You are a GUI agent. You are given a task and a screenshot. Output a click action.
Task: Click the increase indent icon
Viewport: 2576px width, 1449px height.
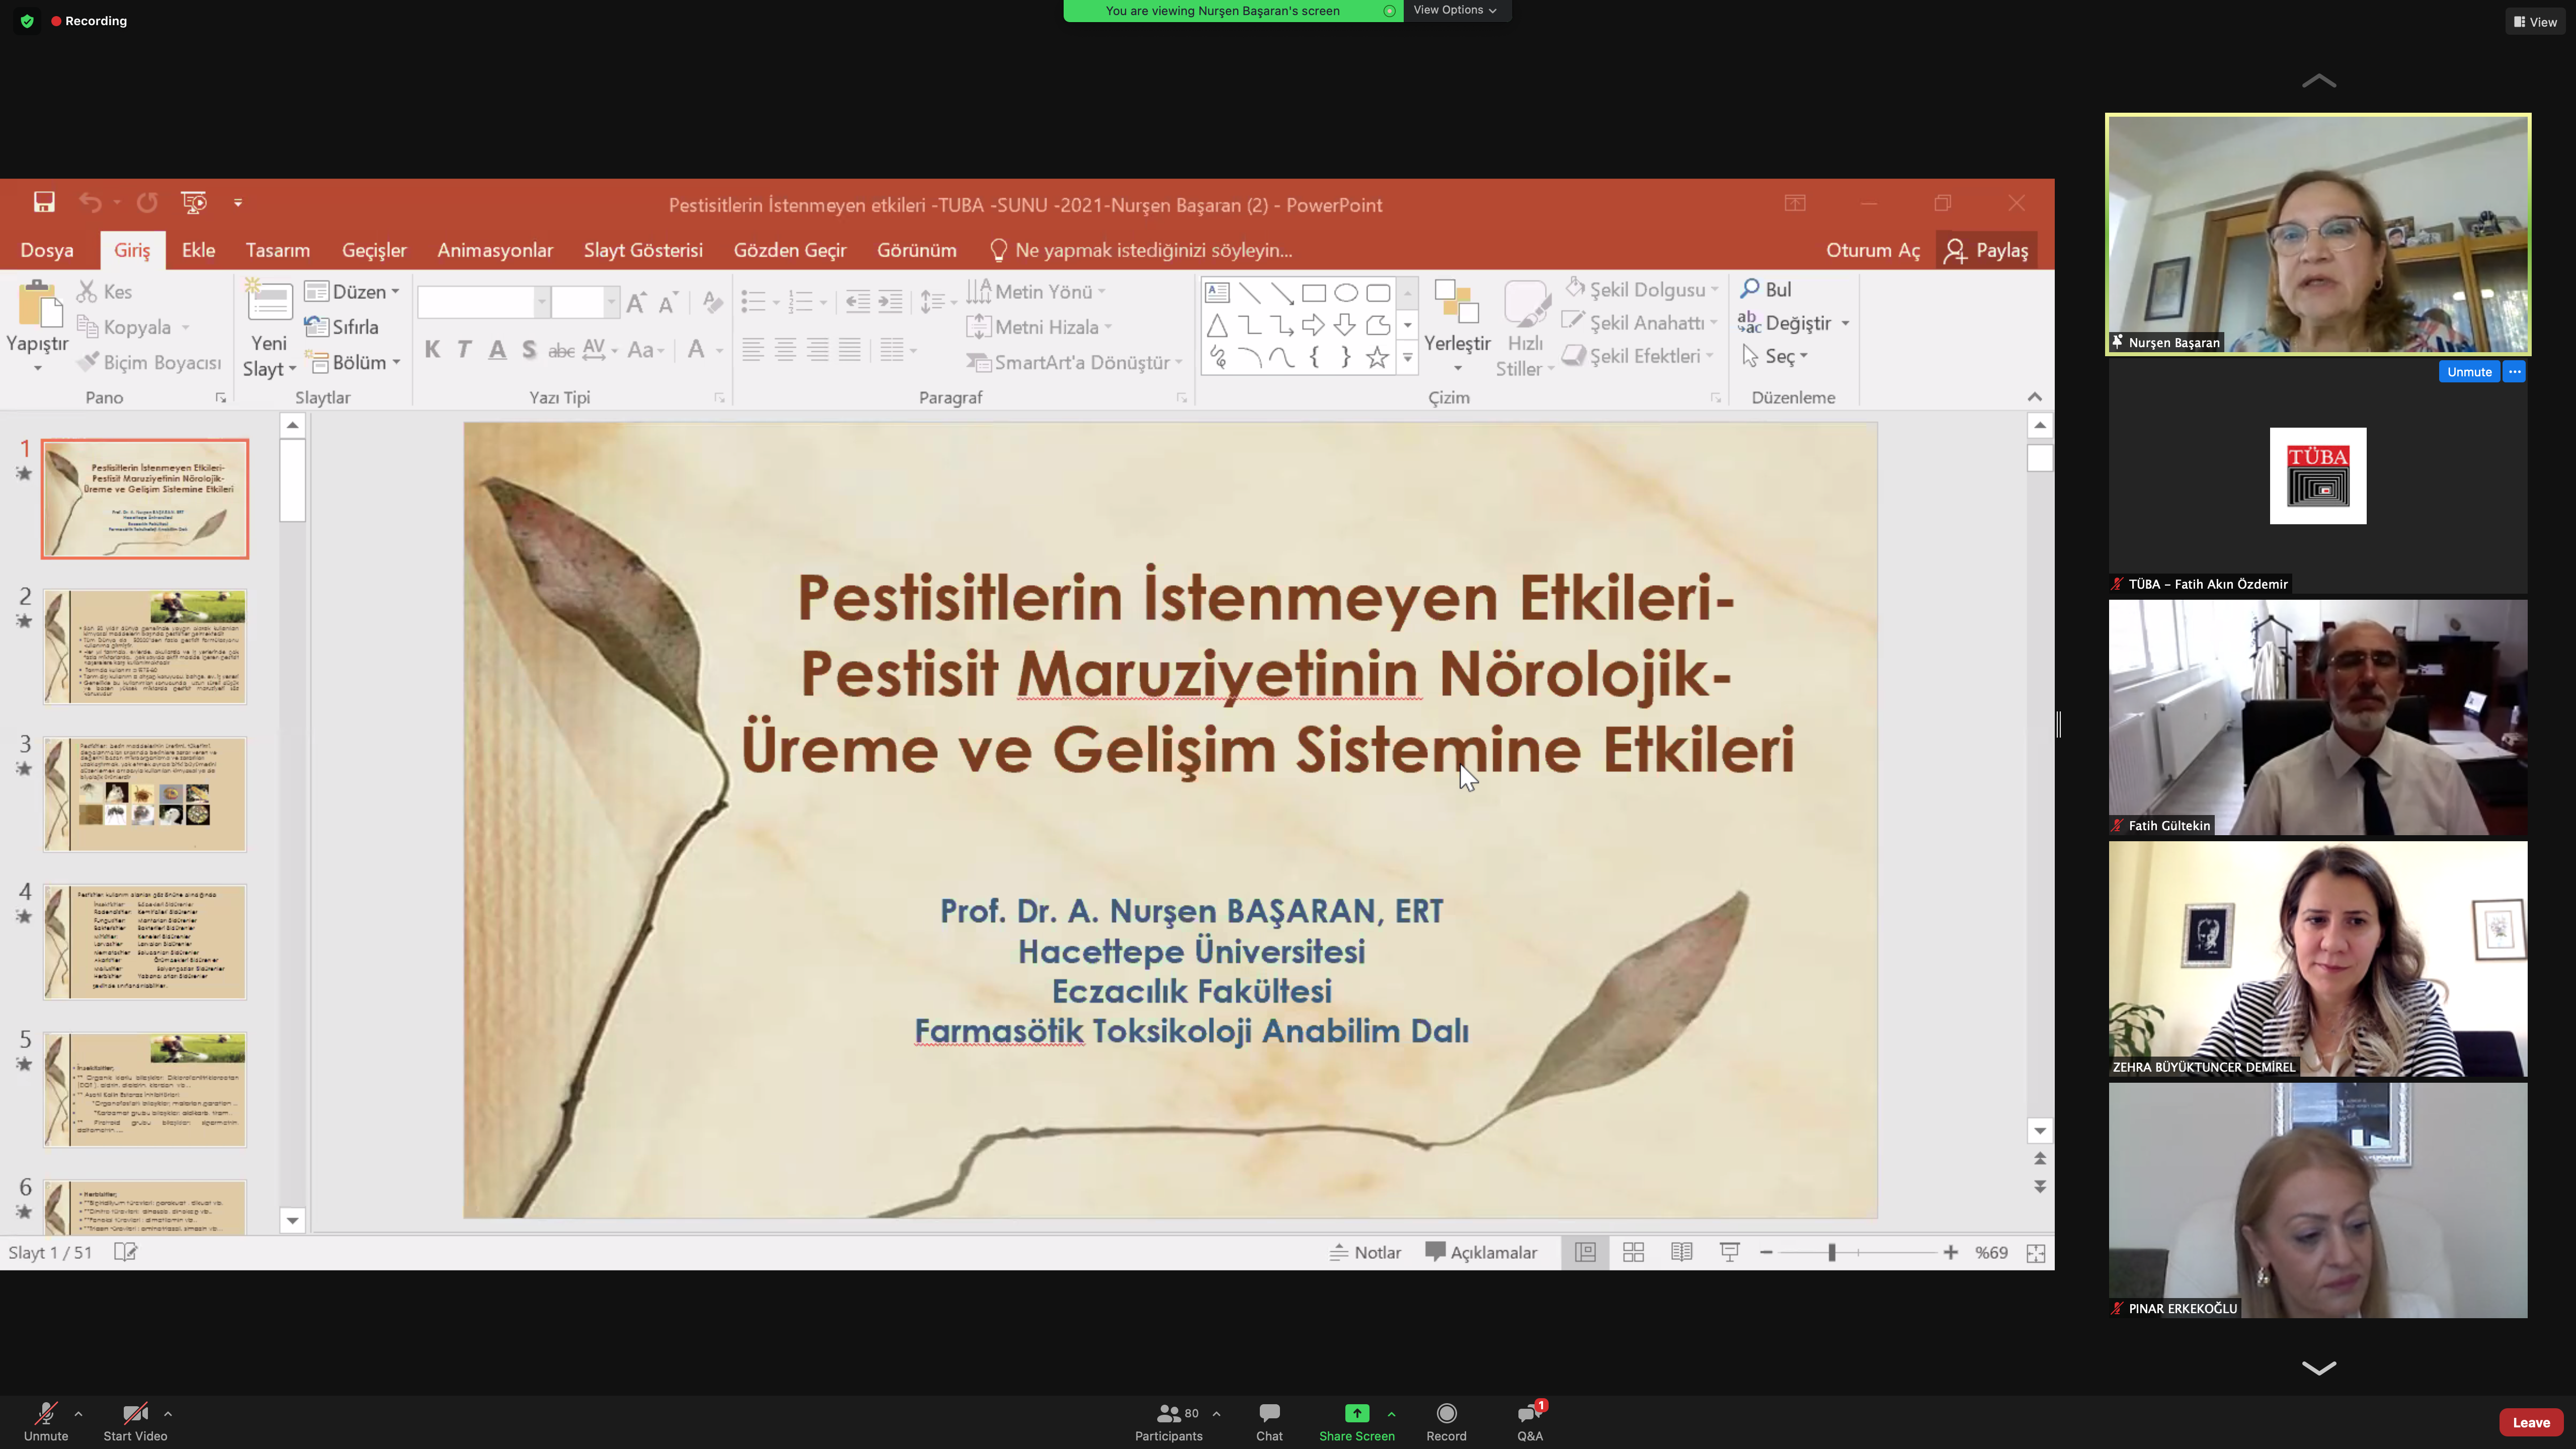click(890, 301)
